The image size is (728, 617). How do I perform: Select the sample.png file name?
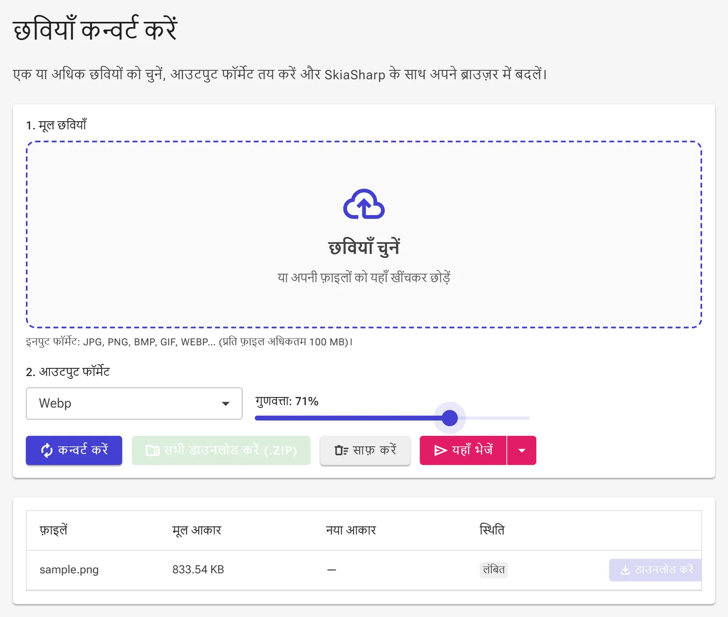coord(69,570)
